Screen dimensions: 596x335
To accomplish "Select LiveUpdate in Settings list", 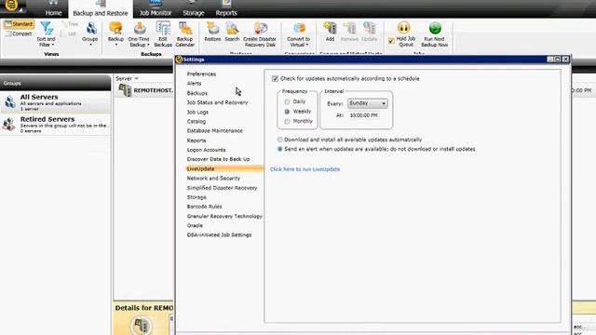I will [224, 169].
